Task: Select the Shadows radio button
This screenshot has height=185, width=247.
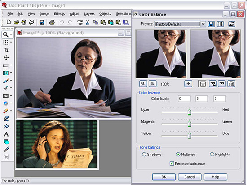Action: click(x=144, y=155)
